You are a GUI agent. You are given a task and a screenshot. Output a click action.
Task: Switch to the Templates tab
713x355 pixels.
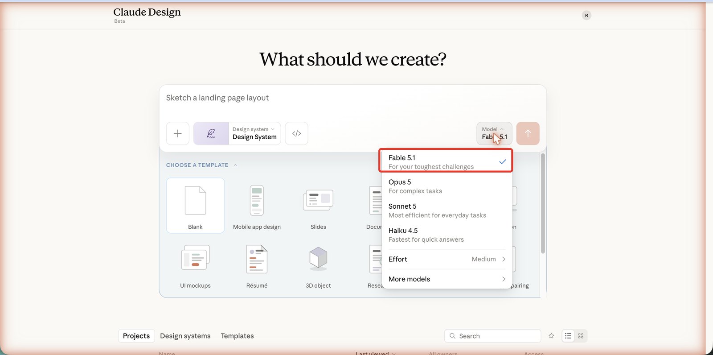point(237,336)
